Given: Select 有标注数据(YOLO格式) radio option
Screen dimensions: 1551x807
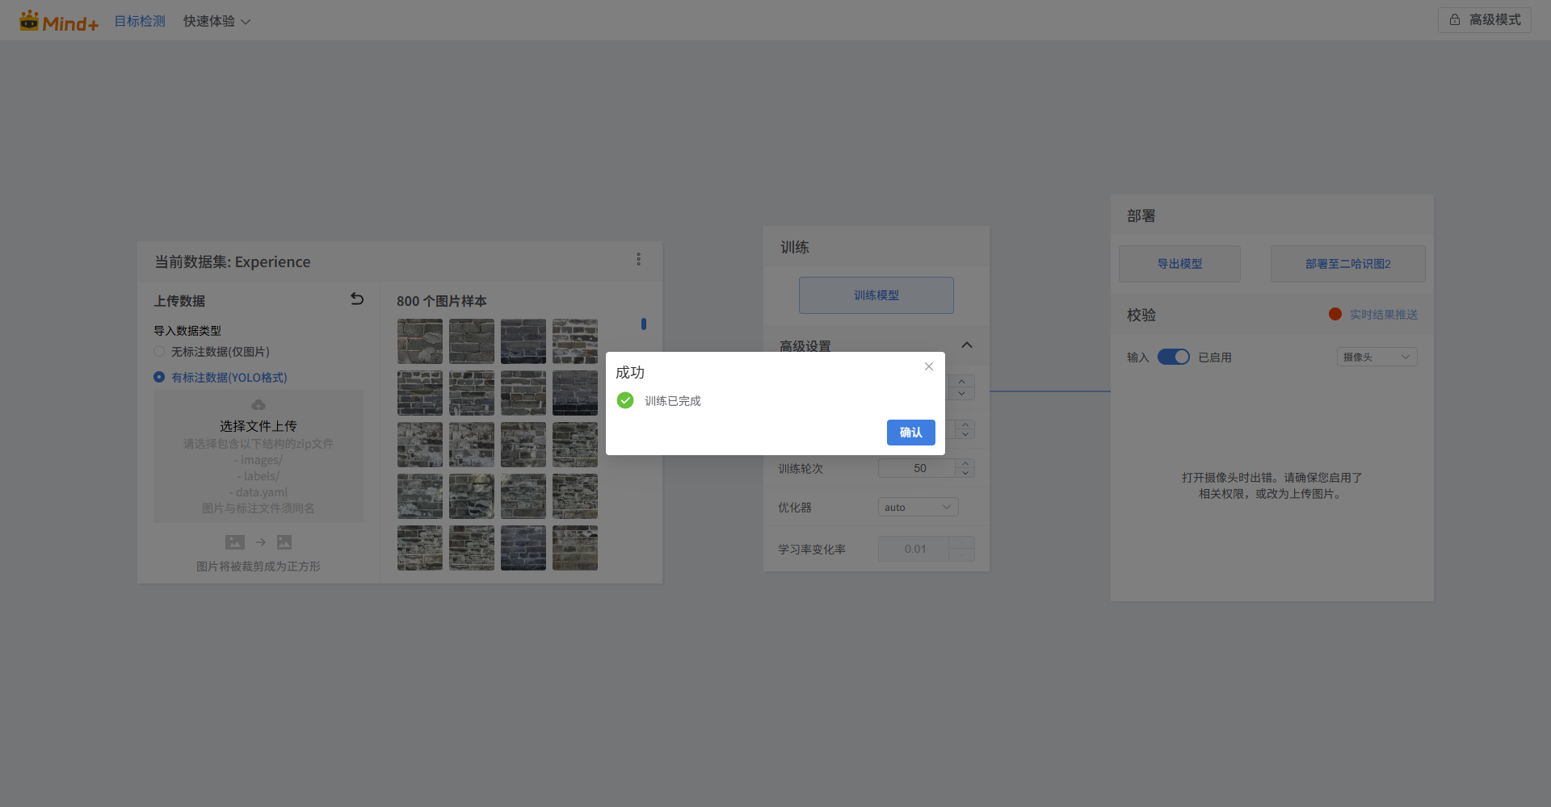Looking at the screenshot, I should 159,377.
